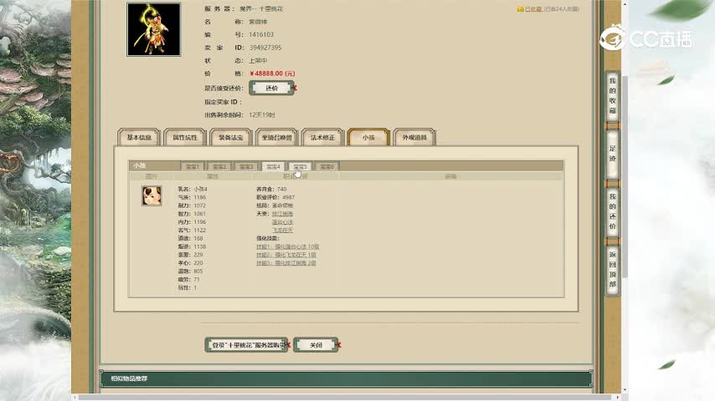The image size is (715, 401).
Task: Click the CC直播 logo
Action: [x=646, y=38]
